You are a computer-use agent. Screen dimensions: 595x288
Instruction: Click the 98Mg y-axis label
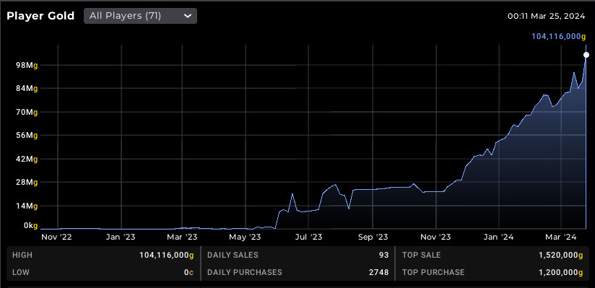pyautogui.click(x=27, y=65)
